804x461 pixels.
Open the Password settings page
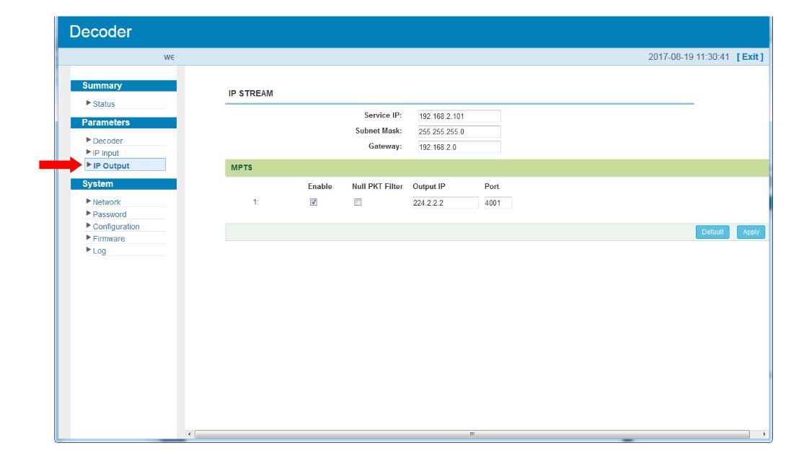(x=110, y=214)
